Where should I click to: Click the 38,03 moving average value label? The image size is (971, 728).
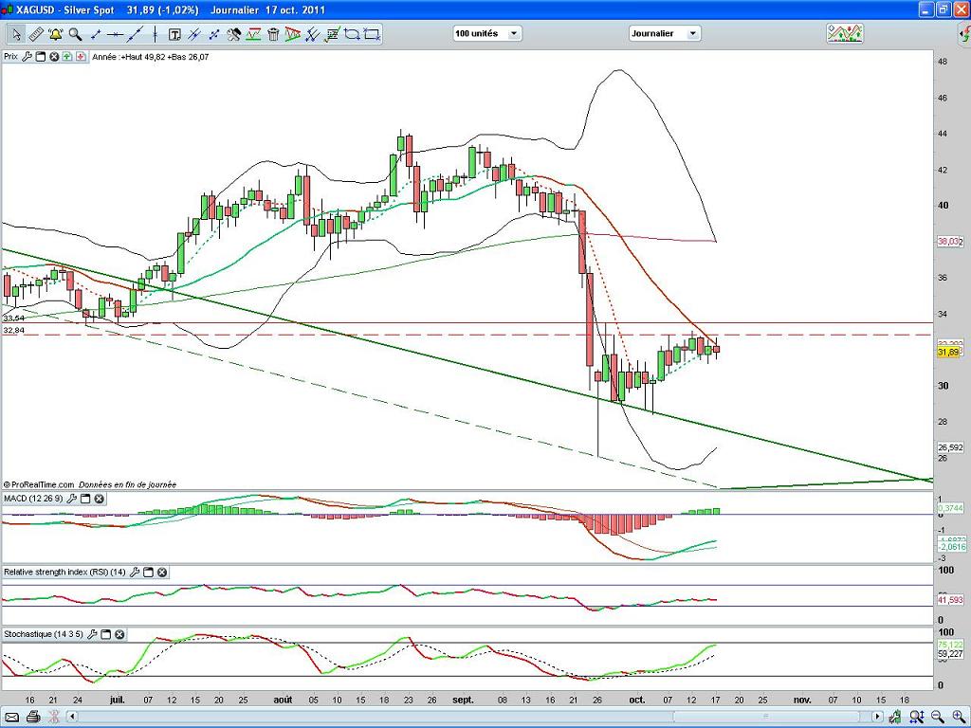[x=948, y=242]
